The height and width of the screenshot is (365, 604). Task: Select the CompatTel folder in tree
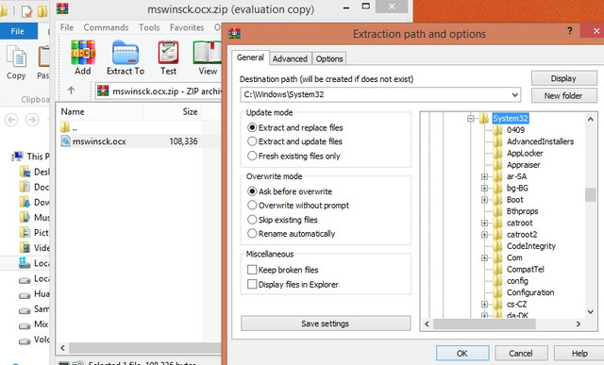pyautogui.click(x=526, y=269)
